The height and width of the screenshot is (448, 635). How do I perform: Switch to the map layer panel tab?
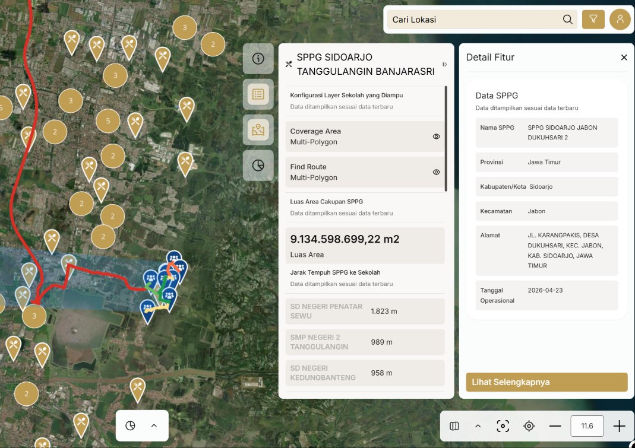coord(258,130)
